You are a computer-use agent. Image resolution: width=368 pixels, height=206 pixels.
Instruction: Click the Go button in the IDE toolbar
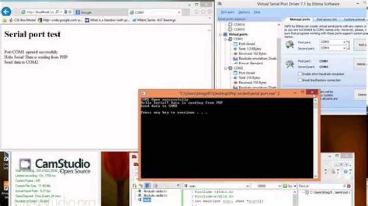click(x=288, y=186)
